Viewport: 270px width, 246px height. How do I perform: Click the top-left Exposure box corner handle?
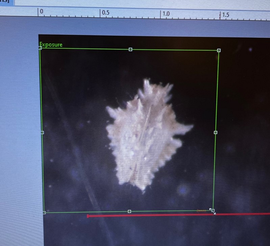pyautogui.click(x=40, y=48)
